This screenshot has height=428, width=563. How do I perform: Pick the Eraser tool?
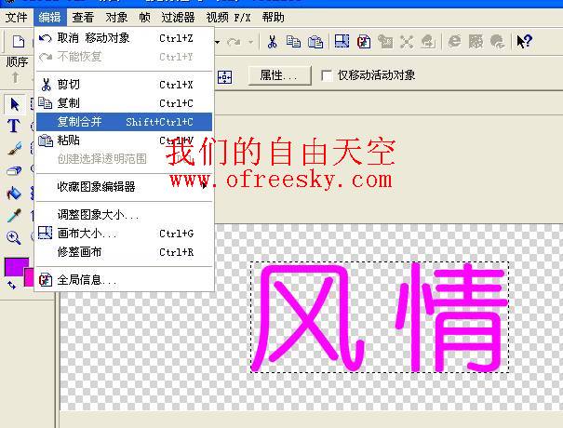point(14,170)
